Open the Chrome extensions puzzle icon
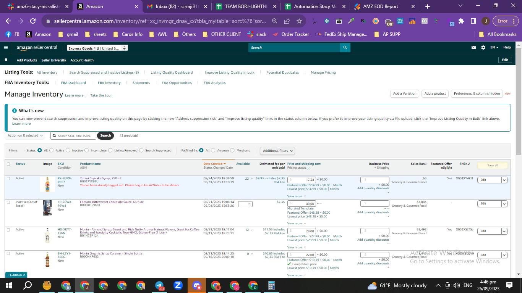The width and height of the screenshot is (522, 293). [461, 21]
